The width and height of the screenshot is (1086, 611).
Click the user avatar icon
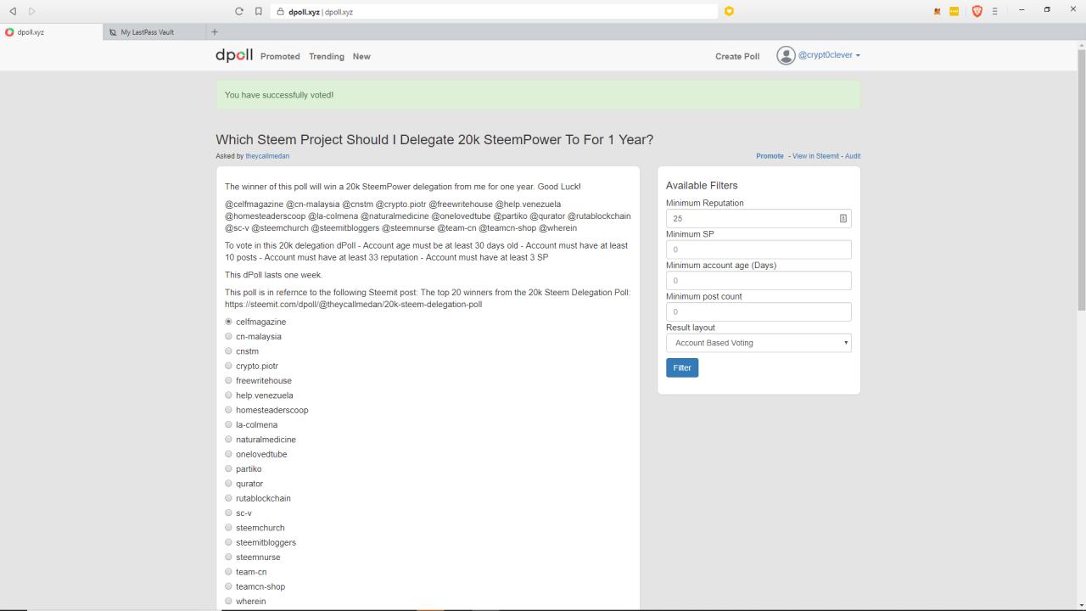pos(786,56)
